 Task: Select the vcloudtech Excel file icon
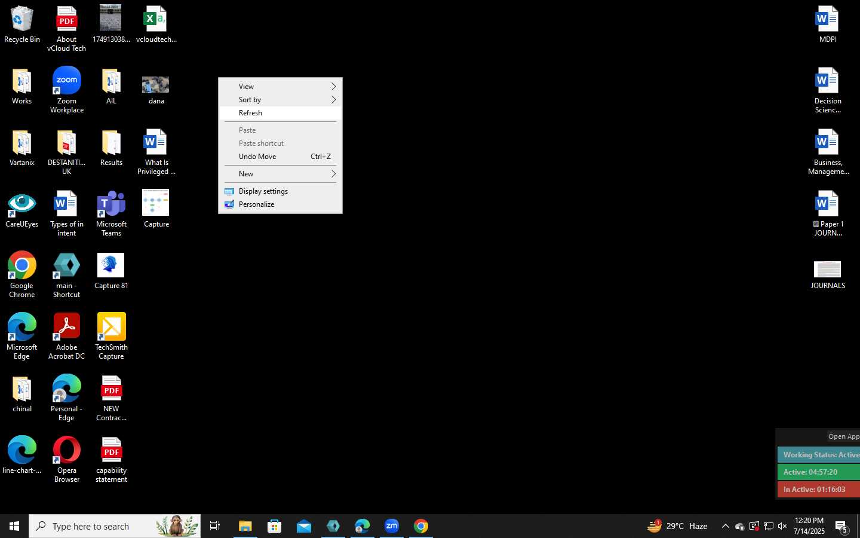pyautogui.click(x=156, y=25)
